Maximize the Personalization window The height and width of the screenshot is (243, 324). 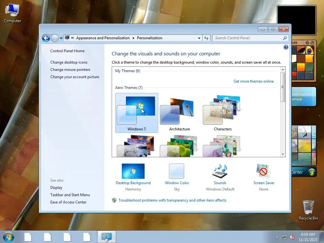pos(273,29)
